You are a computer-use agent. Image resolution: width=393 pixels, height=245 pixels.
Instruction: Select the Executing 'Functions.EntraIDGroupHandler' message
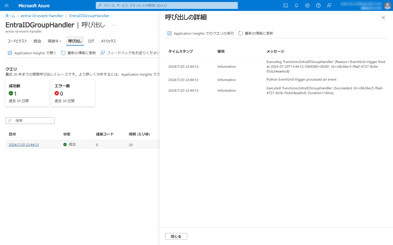tap(326, 67)
